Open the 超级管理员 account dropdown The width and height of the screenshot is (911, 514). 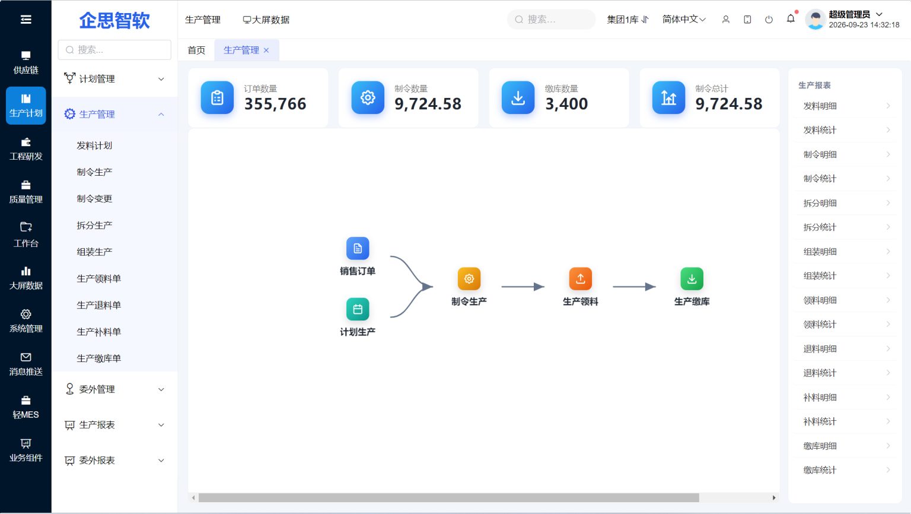tap(855, 14)
